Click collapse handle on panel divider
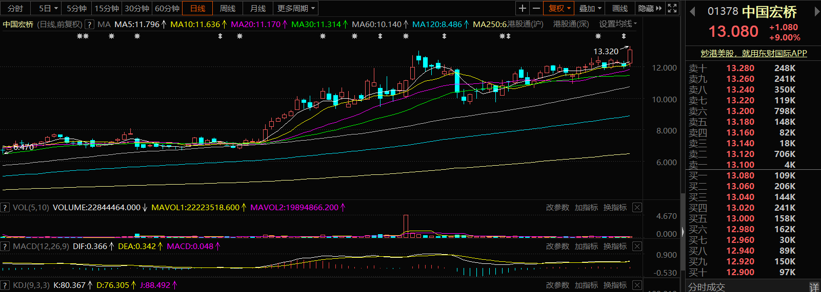821x292 pixels. pyautogui.click(x=683, y=232)
